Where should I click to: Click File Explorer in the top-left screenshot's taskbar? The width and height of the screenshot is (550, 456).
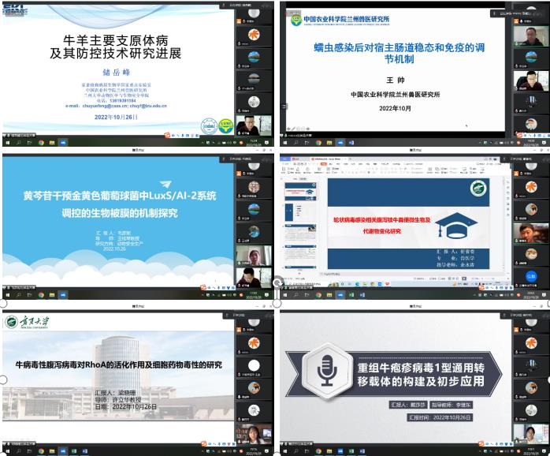coord(53,144)
